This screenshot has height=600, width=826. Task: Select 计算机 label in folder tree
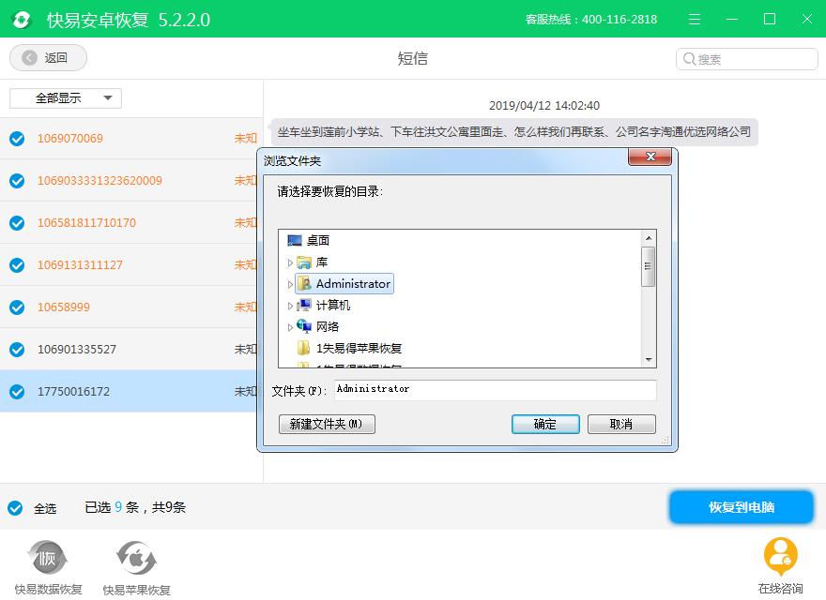point(333,305)
